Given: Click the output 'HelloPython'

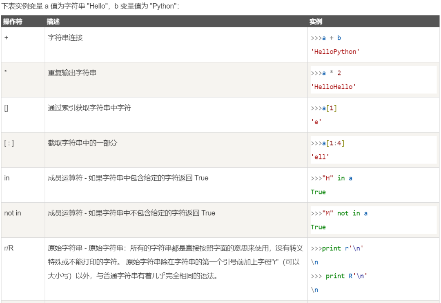Looking at the screenshot, I should click(335, 52).
